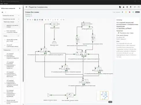Click the upload arrow icon in header

coord(127,7)
